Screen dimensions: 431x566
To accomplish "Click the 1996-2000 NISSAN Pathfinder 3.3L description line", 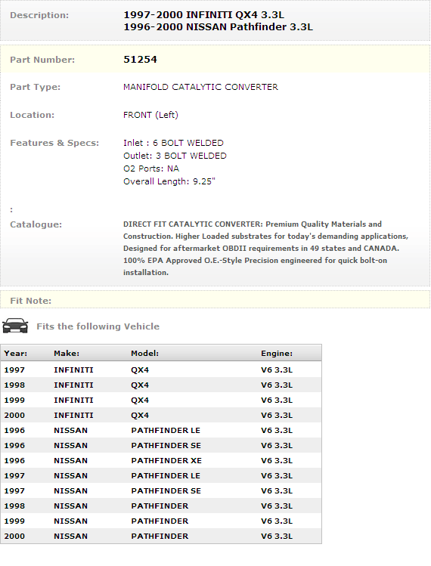I will click(x=219, y=27).
